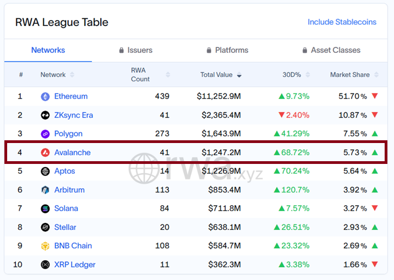
Task: Click the 3.27% market share value
Action: pos(355,208)
